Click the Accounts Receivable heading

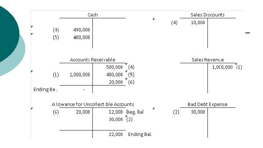[92, 60]
